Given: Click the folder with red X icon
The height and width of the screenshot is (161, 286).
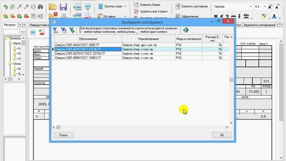Looking at the screenshot, I should 53,15.
